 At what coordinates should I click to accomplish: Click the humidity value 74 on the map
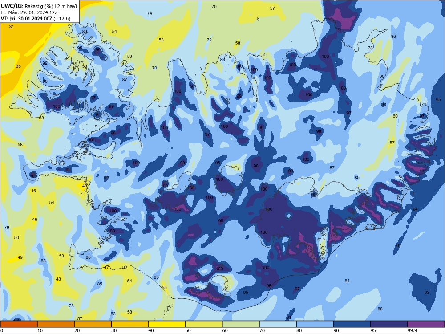(150, 13)
